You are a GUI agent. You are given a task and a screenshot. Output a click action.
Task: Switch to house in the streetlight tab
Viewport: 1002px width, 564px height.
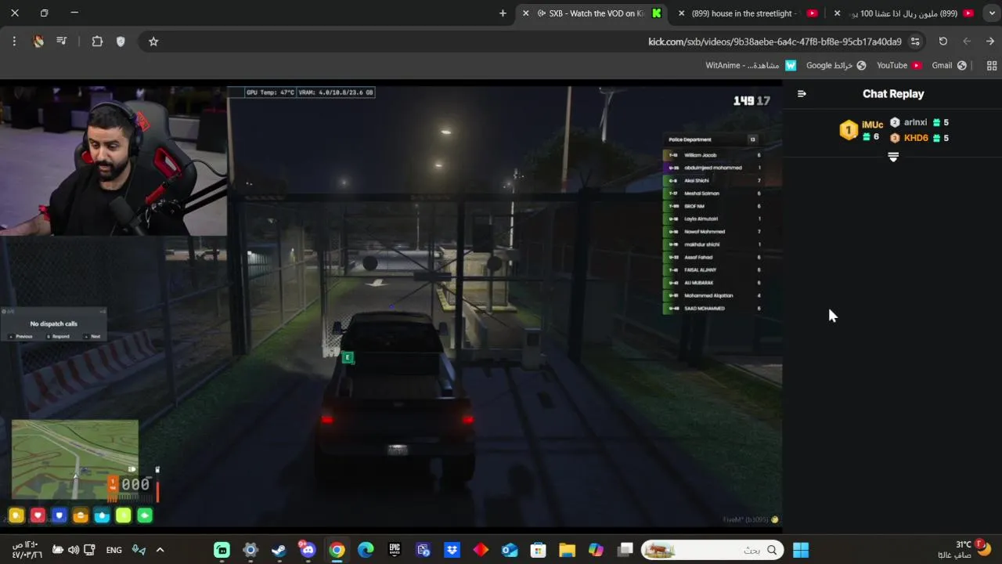pyautogui.click(x=748, y=13)
